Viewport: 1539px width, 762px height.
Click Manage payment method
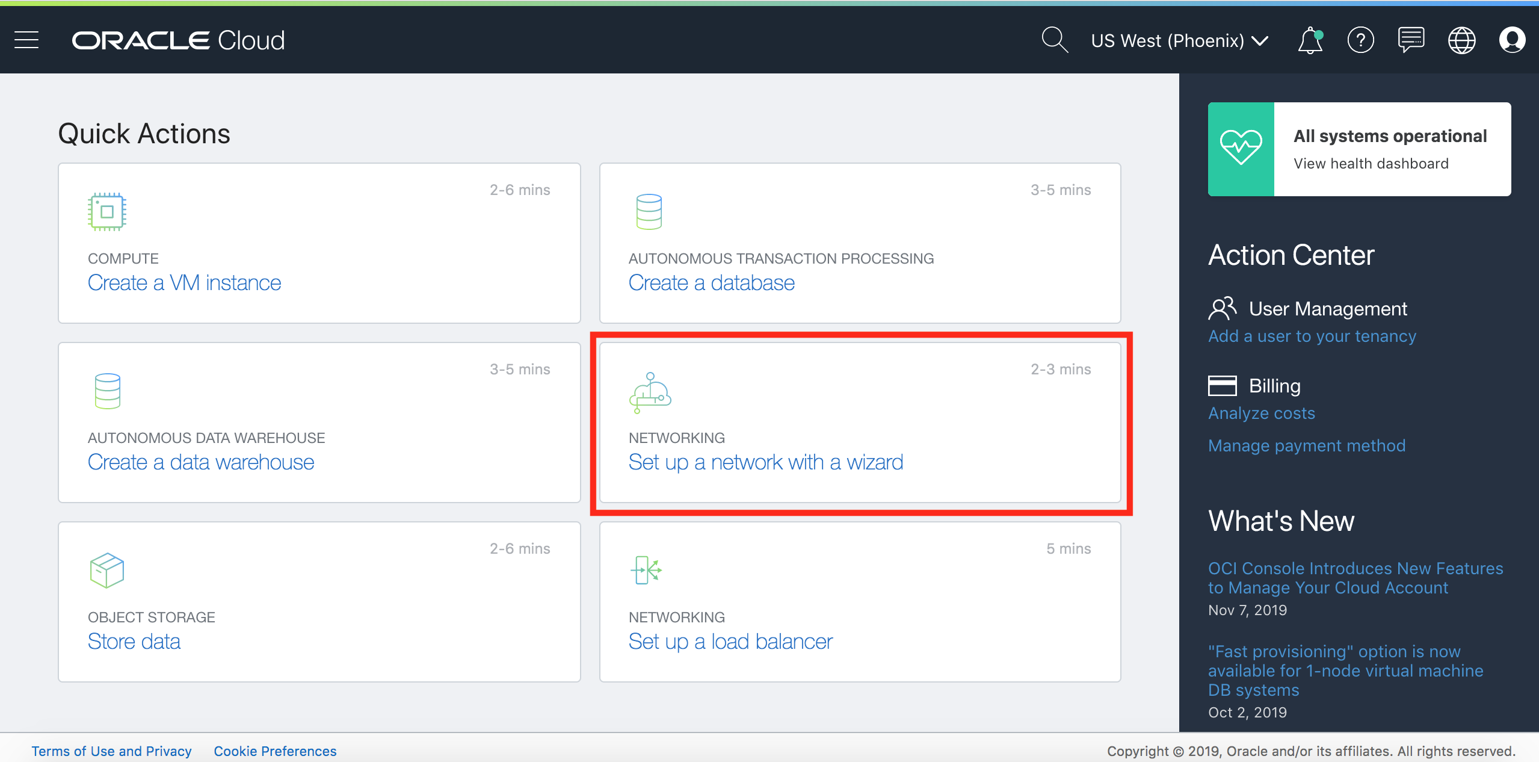1307,445
